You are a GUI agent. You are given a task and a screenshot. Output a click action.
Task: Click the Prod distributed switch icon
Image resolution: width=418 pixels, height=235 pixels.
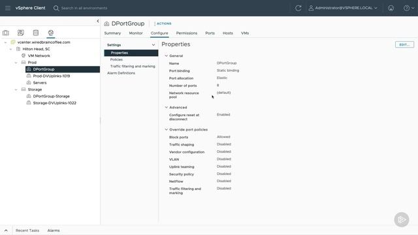(x=24, y=63)
